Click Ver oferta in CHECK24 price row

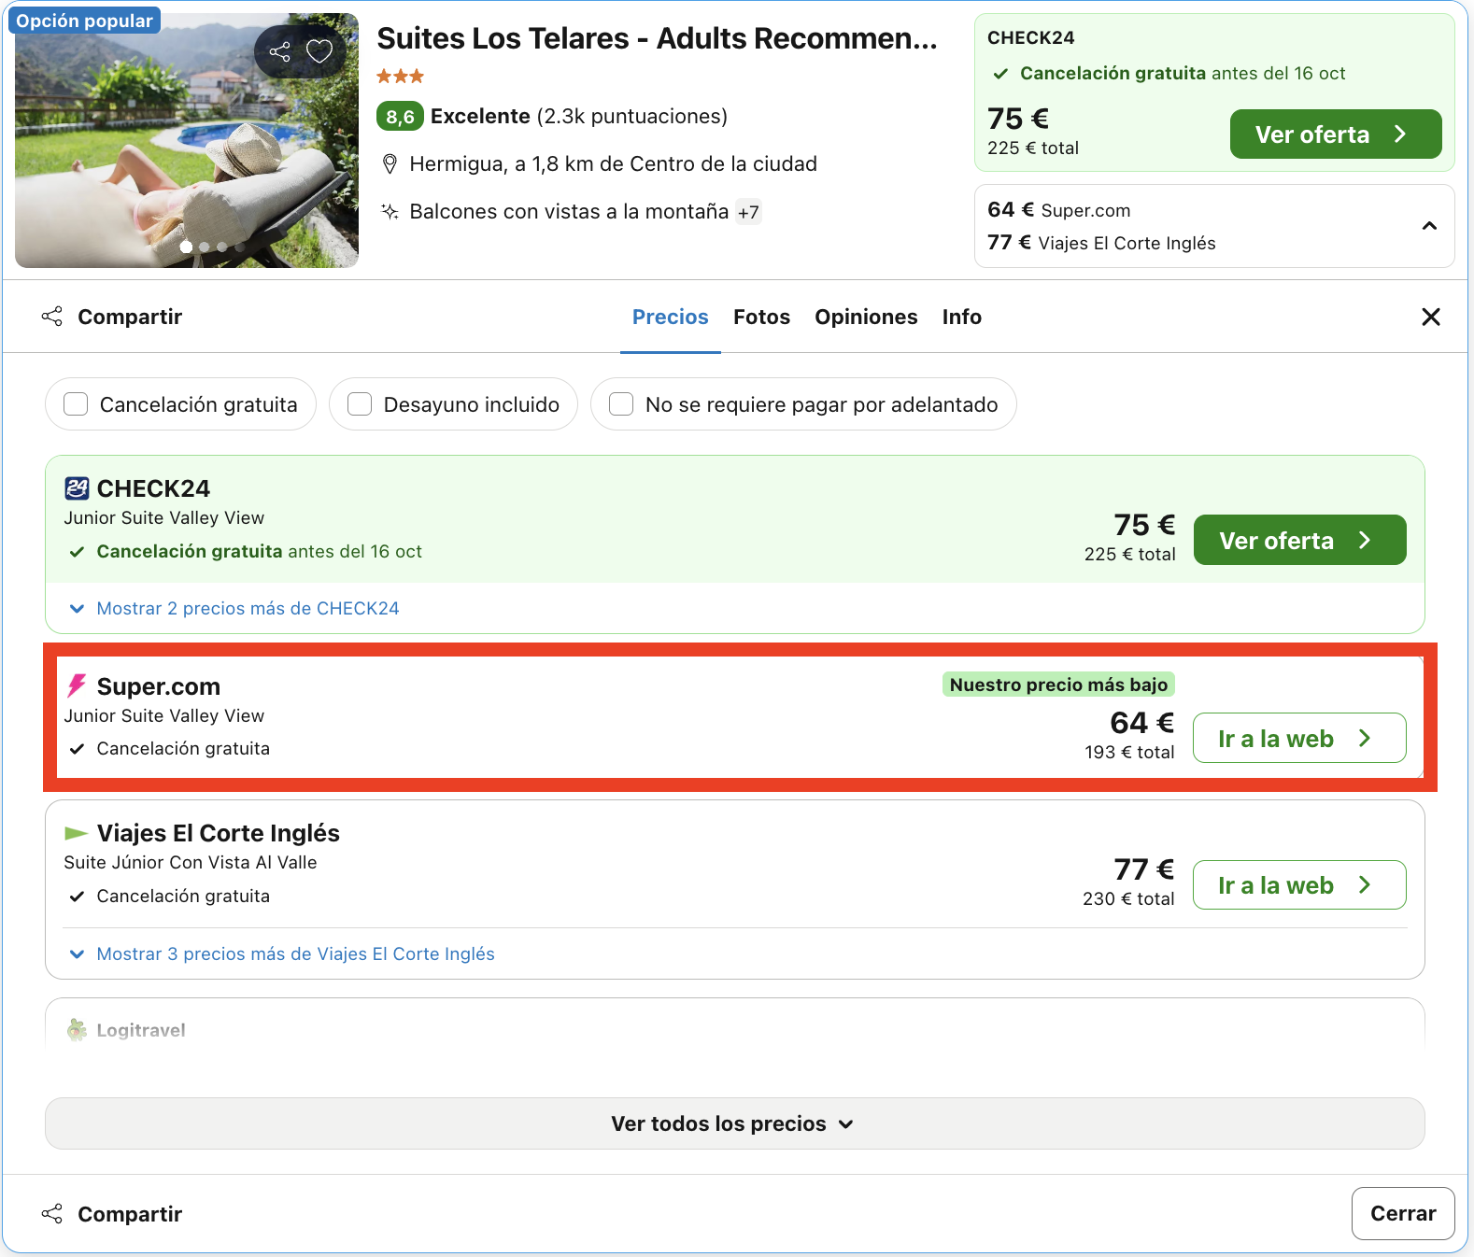tap(1299, 540)
